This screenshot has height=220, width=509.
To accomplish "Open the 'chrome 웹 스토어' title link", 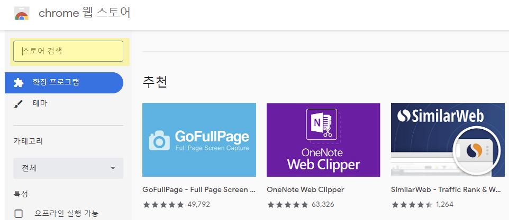I will pyautogui.click(x=85, y=13).
